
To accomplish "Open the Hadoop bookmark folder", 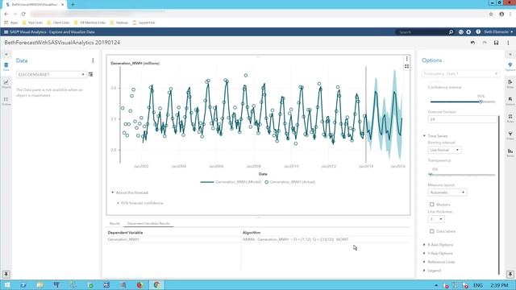I will pos(119,23).
